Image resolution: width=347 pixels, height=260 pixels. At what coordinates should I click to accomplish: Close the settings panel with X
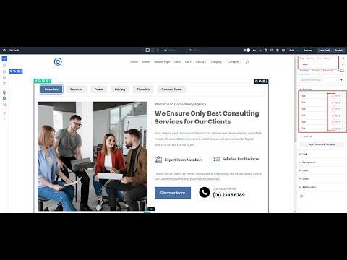coord(343,58)
